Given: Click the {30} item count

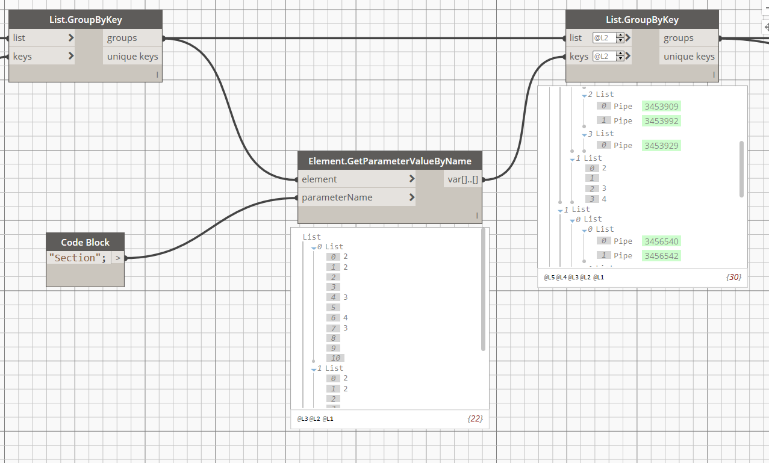Looking at the screenshot, I should (x=733, y=278).
